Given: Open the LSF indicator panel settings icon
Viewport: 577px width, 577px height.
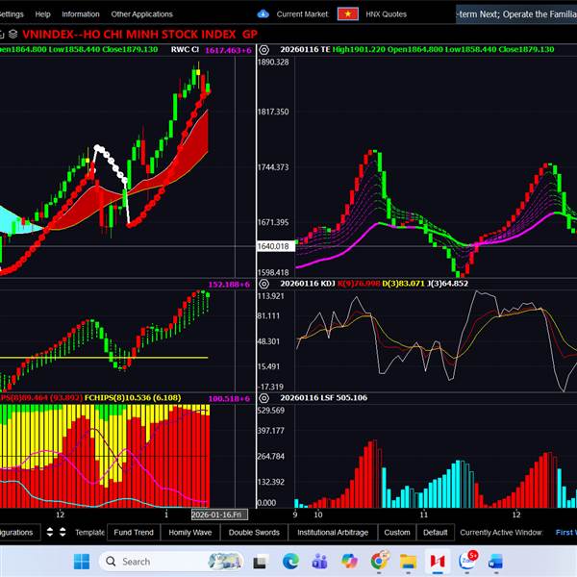Looking at the screenshot, I should pos(265,397).
